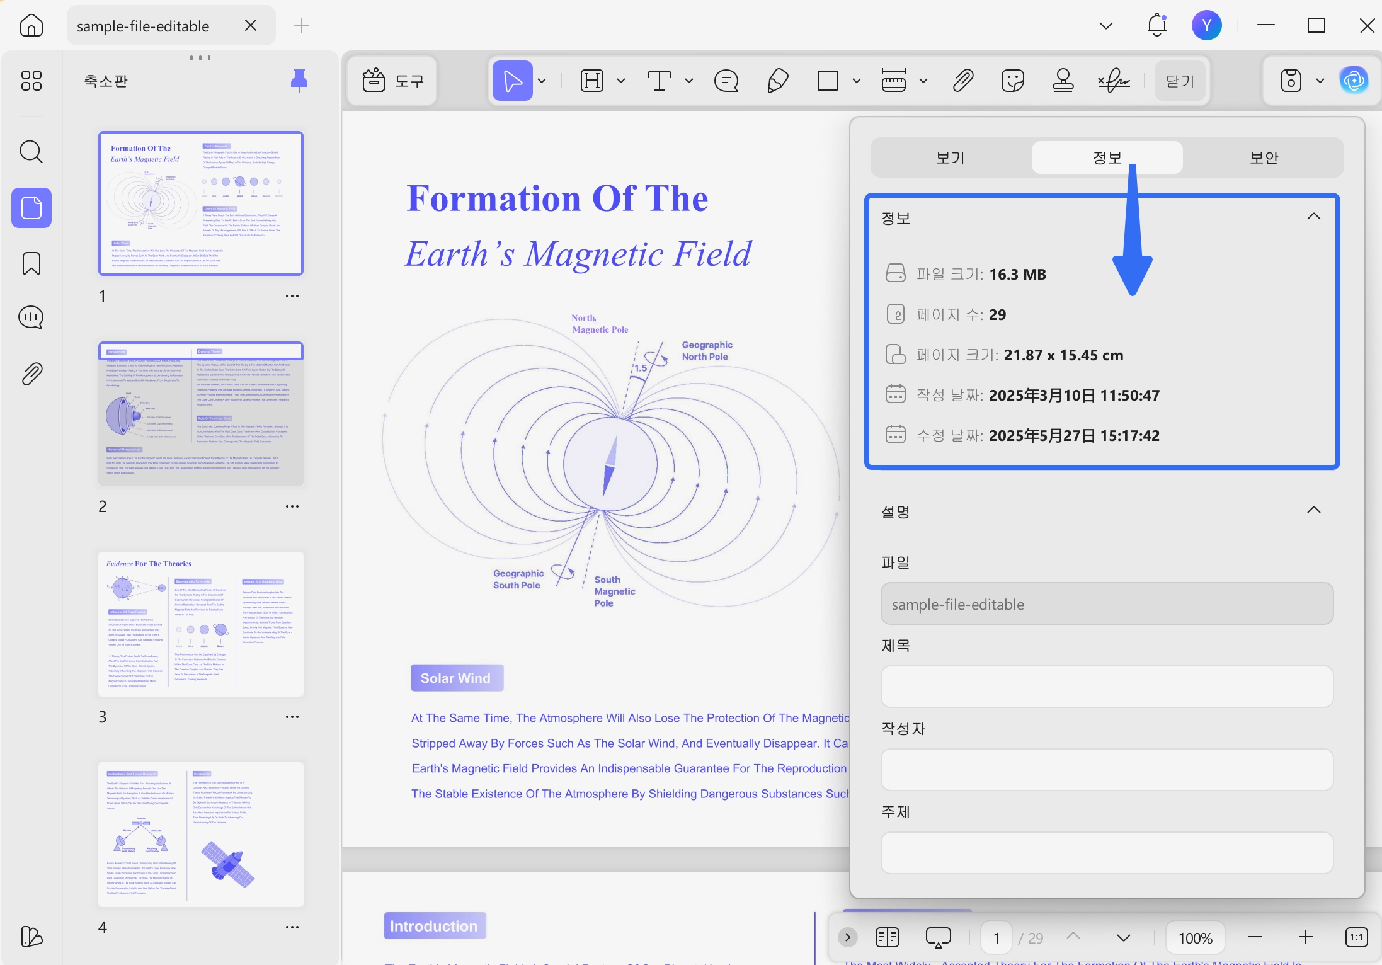Image resolution: width=1382 pixels, height=965 pixels.
Task: Switch to the 보안 tab
Action: tap(1264, 157)
